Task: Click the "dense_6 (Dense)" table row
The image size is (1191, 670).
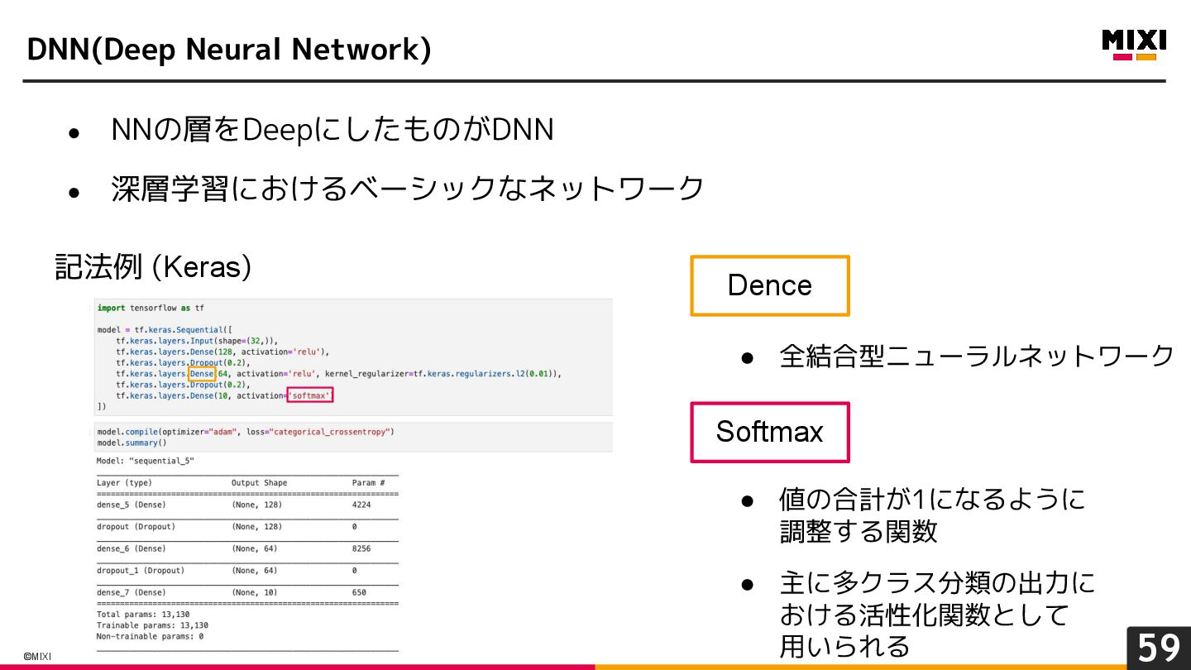Action: point(247,548)
